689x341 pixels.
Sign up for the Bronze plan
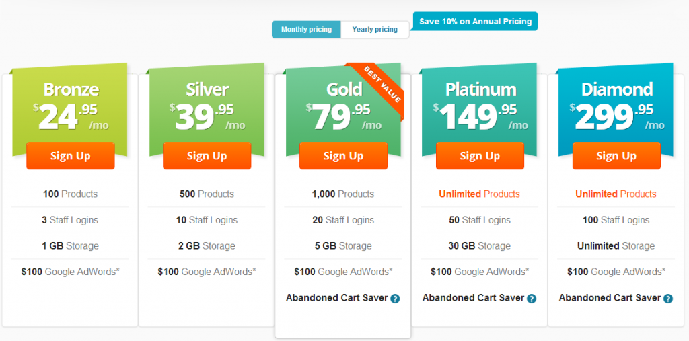pyautogui.click(x=70, y=156)
